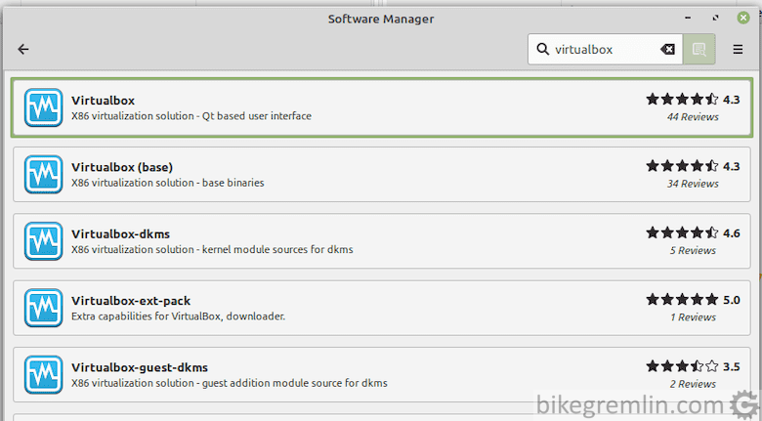762x421 pixels.
Task: Click the magnifier icon in search box
Action: click(x=543, y=49)
